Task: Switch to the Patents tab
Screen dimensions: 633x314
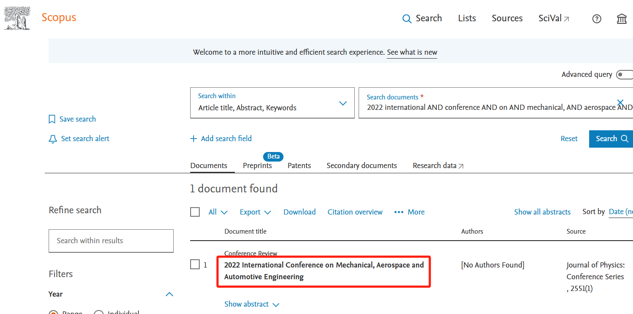Action: [x=299, y=165]
